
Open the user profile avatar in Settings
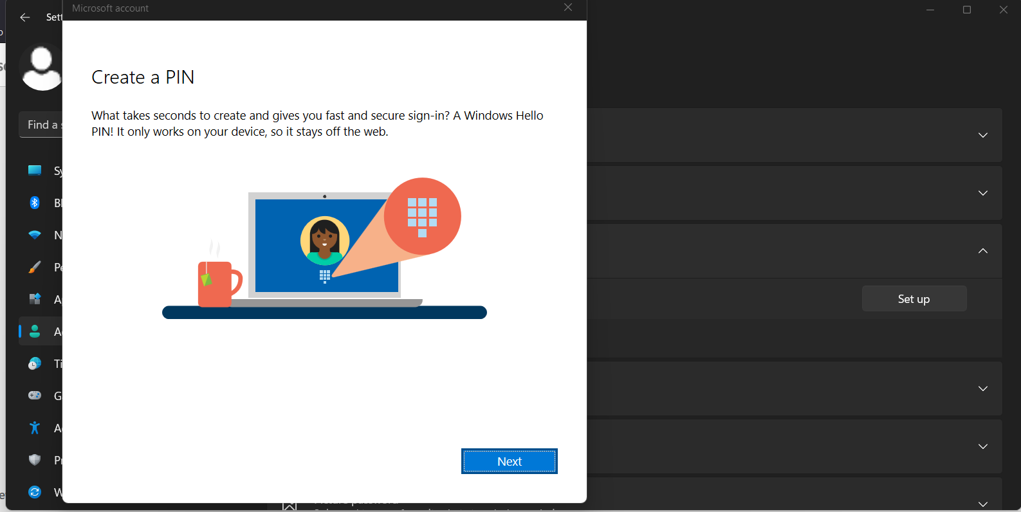[41, 67]
